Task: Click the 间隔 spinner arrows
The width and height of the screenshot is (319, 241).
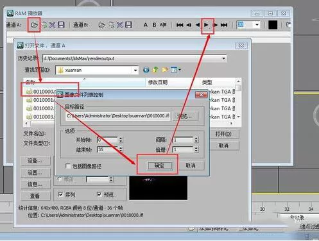Action: point(196,140)
